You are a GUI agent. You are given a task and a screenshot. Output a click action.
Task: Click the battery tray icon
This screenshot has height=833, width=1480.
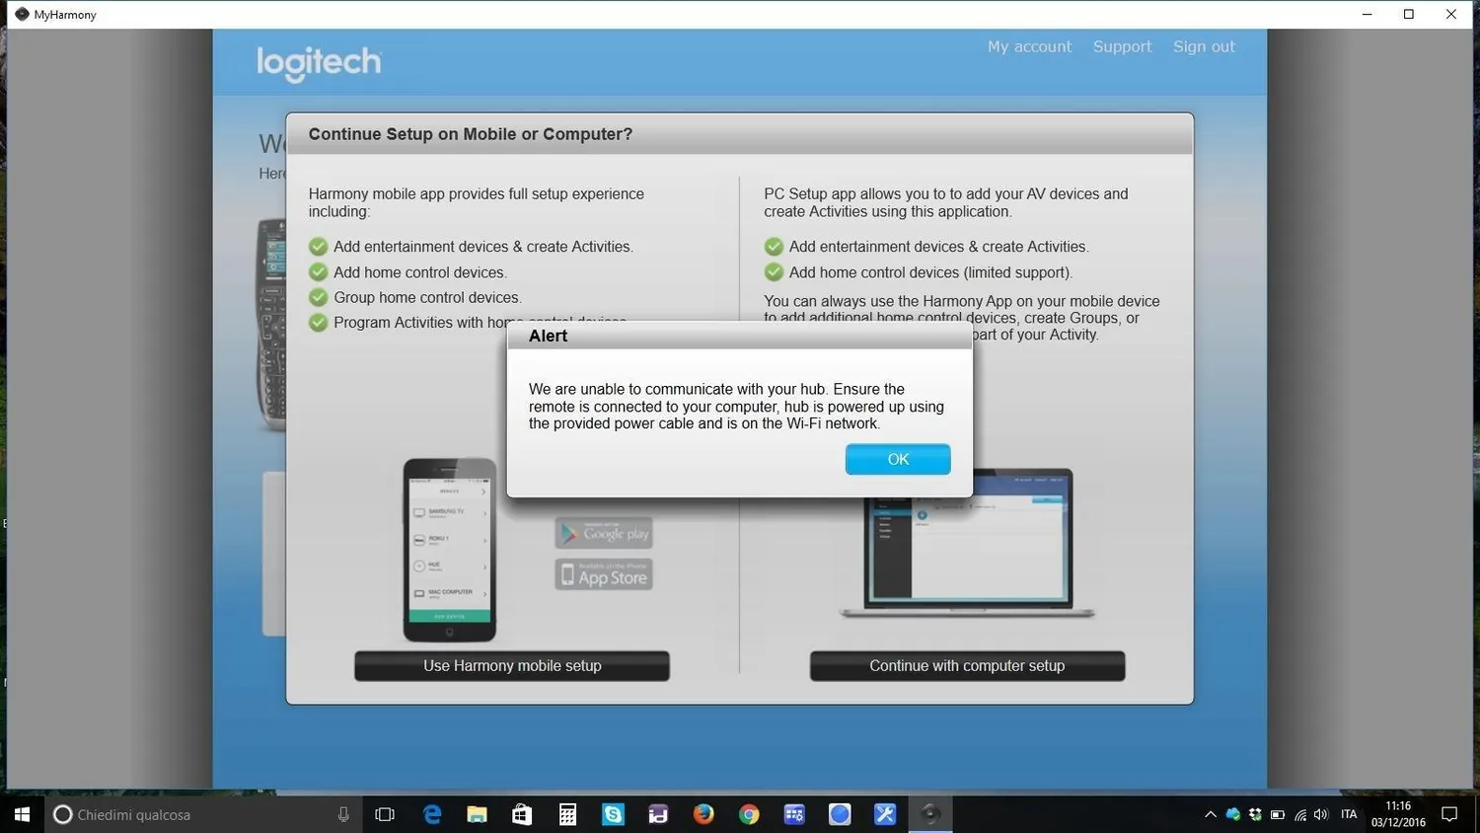[1278, 814]
